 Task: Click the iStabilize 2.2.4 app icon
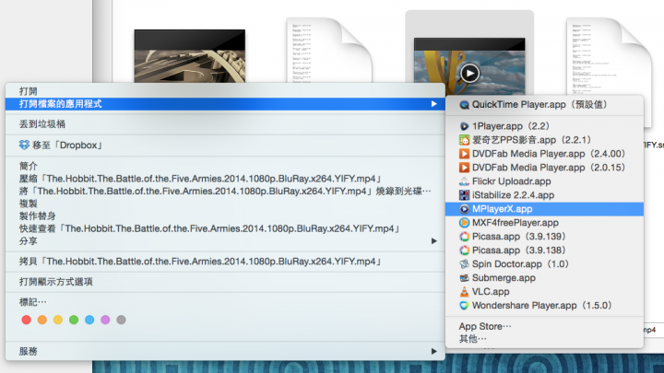[464, 195]
